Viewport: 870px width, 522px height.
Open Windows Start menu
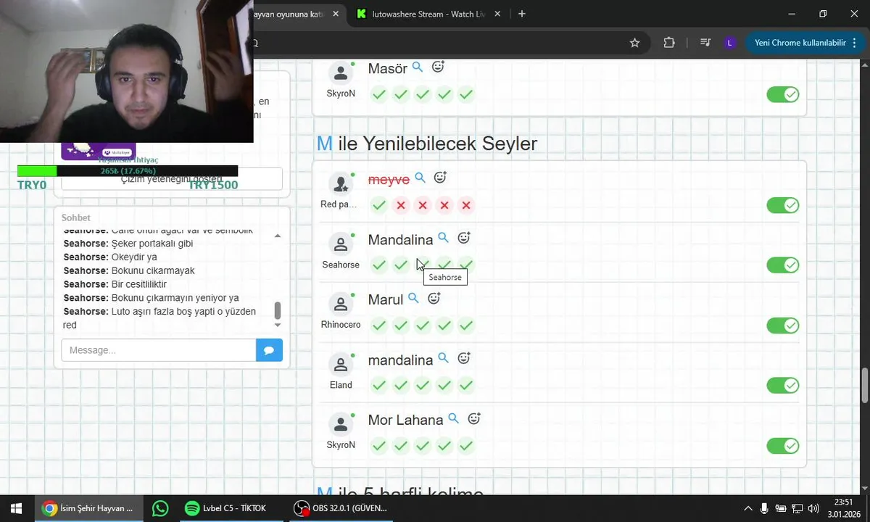pos(16,508)
